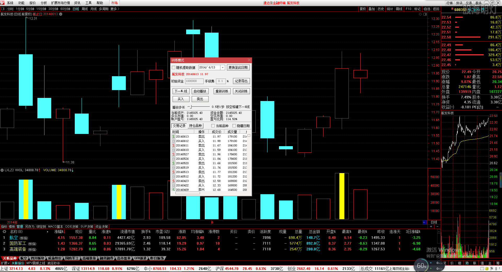This screenshot has width=502, height=272.
Task: Click the 复权 toolbar button
Action: [x=363, y=9]
